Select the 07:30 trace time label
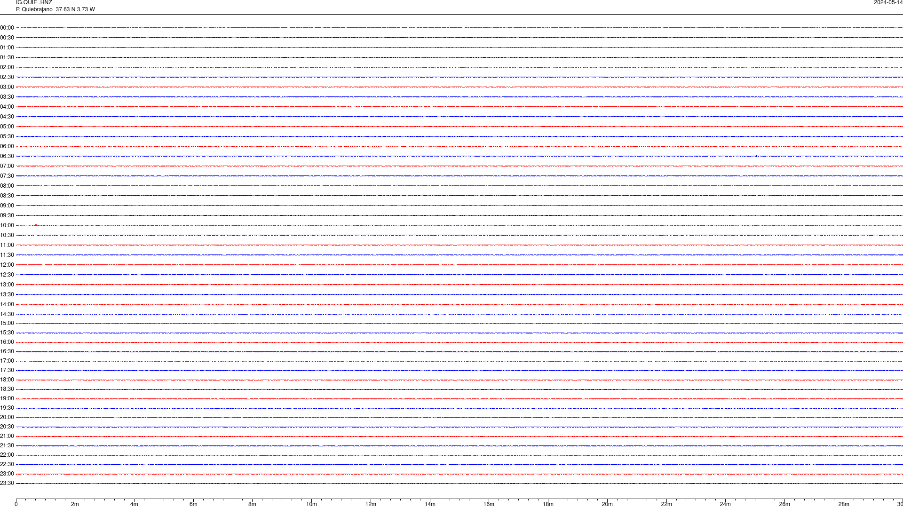The height and width of the screenshot is (508, 903). click(7, 176)
